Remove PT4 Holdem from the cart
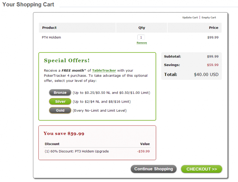 142,43
